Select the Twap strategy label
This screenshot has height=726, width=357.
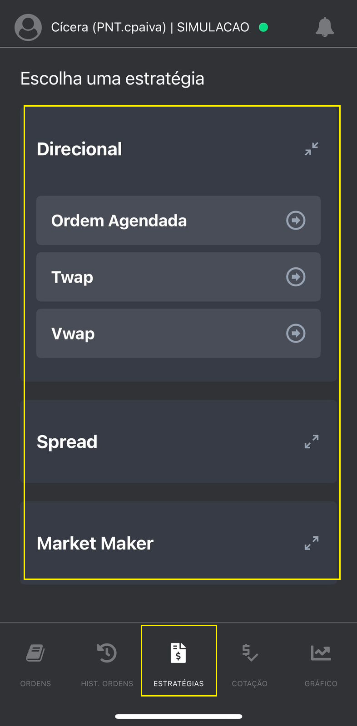click(x=72, y=277)
